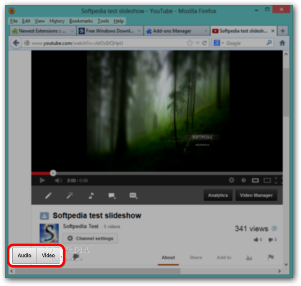Select the Add to tab

[x=224, y=257]
